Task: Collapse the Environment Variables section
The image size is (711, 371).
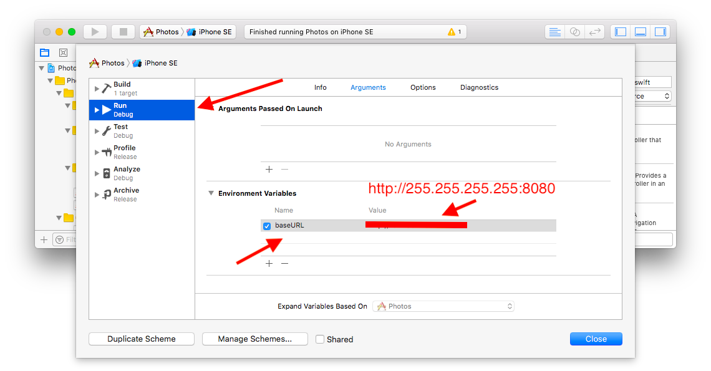Action: tap(211, 193)
